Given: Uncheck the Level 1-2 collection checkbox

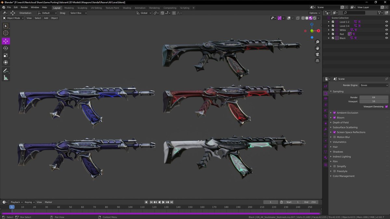Looking at the screenshot, I should click(333, 22).
